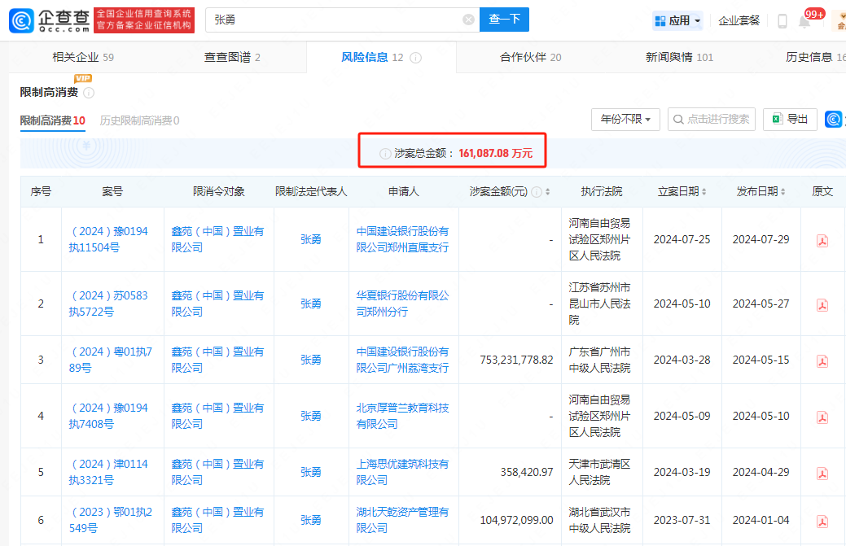Switch to 新闻舆情 tab
The height and width of the screenshot is (546, 846).
pyautogui.click(x=679, y=57)
